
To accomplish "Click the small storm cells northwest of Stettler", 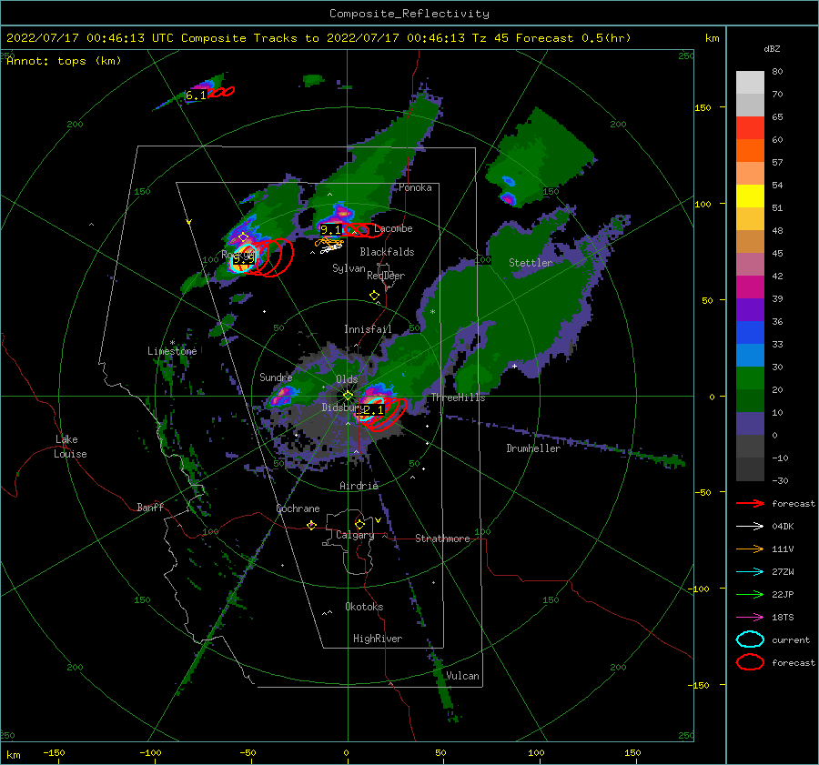I will pos(508,190).
